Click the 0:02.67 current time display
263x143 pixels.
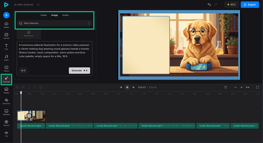click(142, 87)
